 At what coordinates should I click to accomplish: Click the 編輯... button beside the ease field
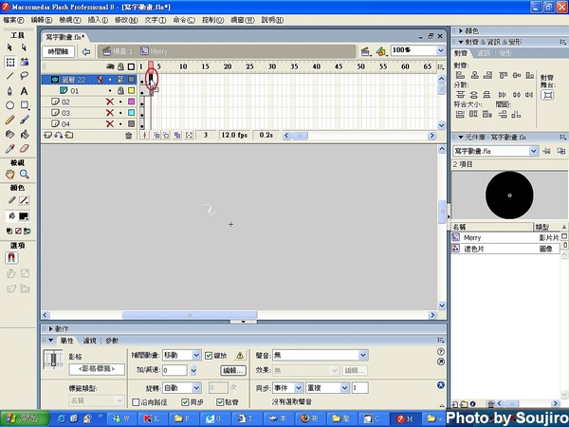[x=234, y=370]
